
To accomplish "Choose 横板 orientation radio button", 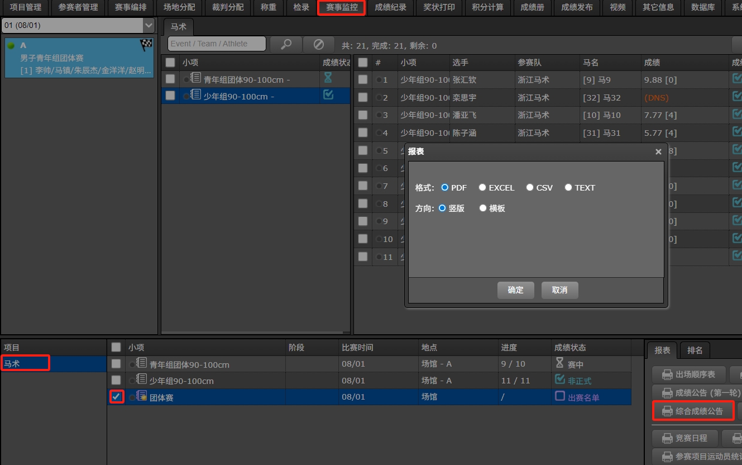I will 483,208.
